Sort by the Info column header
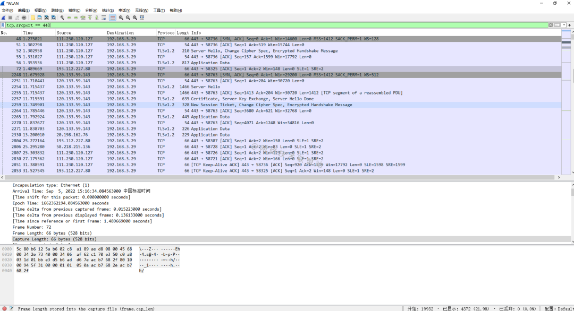The height and width of the screenshot is (311, 574). pos(376,32)
